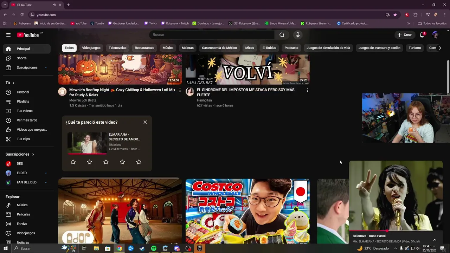Show more filter chips with right arrow
The height and width of the screenshot is (253, 450).
439,48
